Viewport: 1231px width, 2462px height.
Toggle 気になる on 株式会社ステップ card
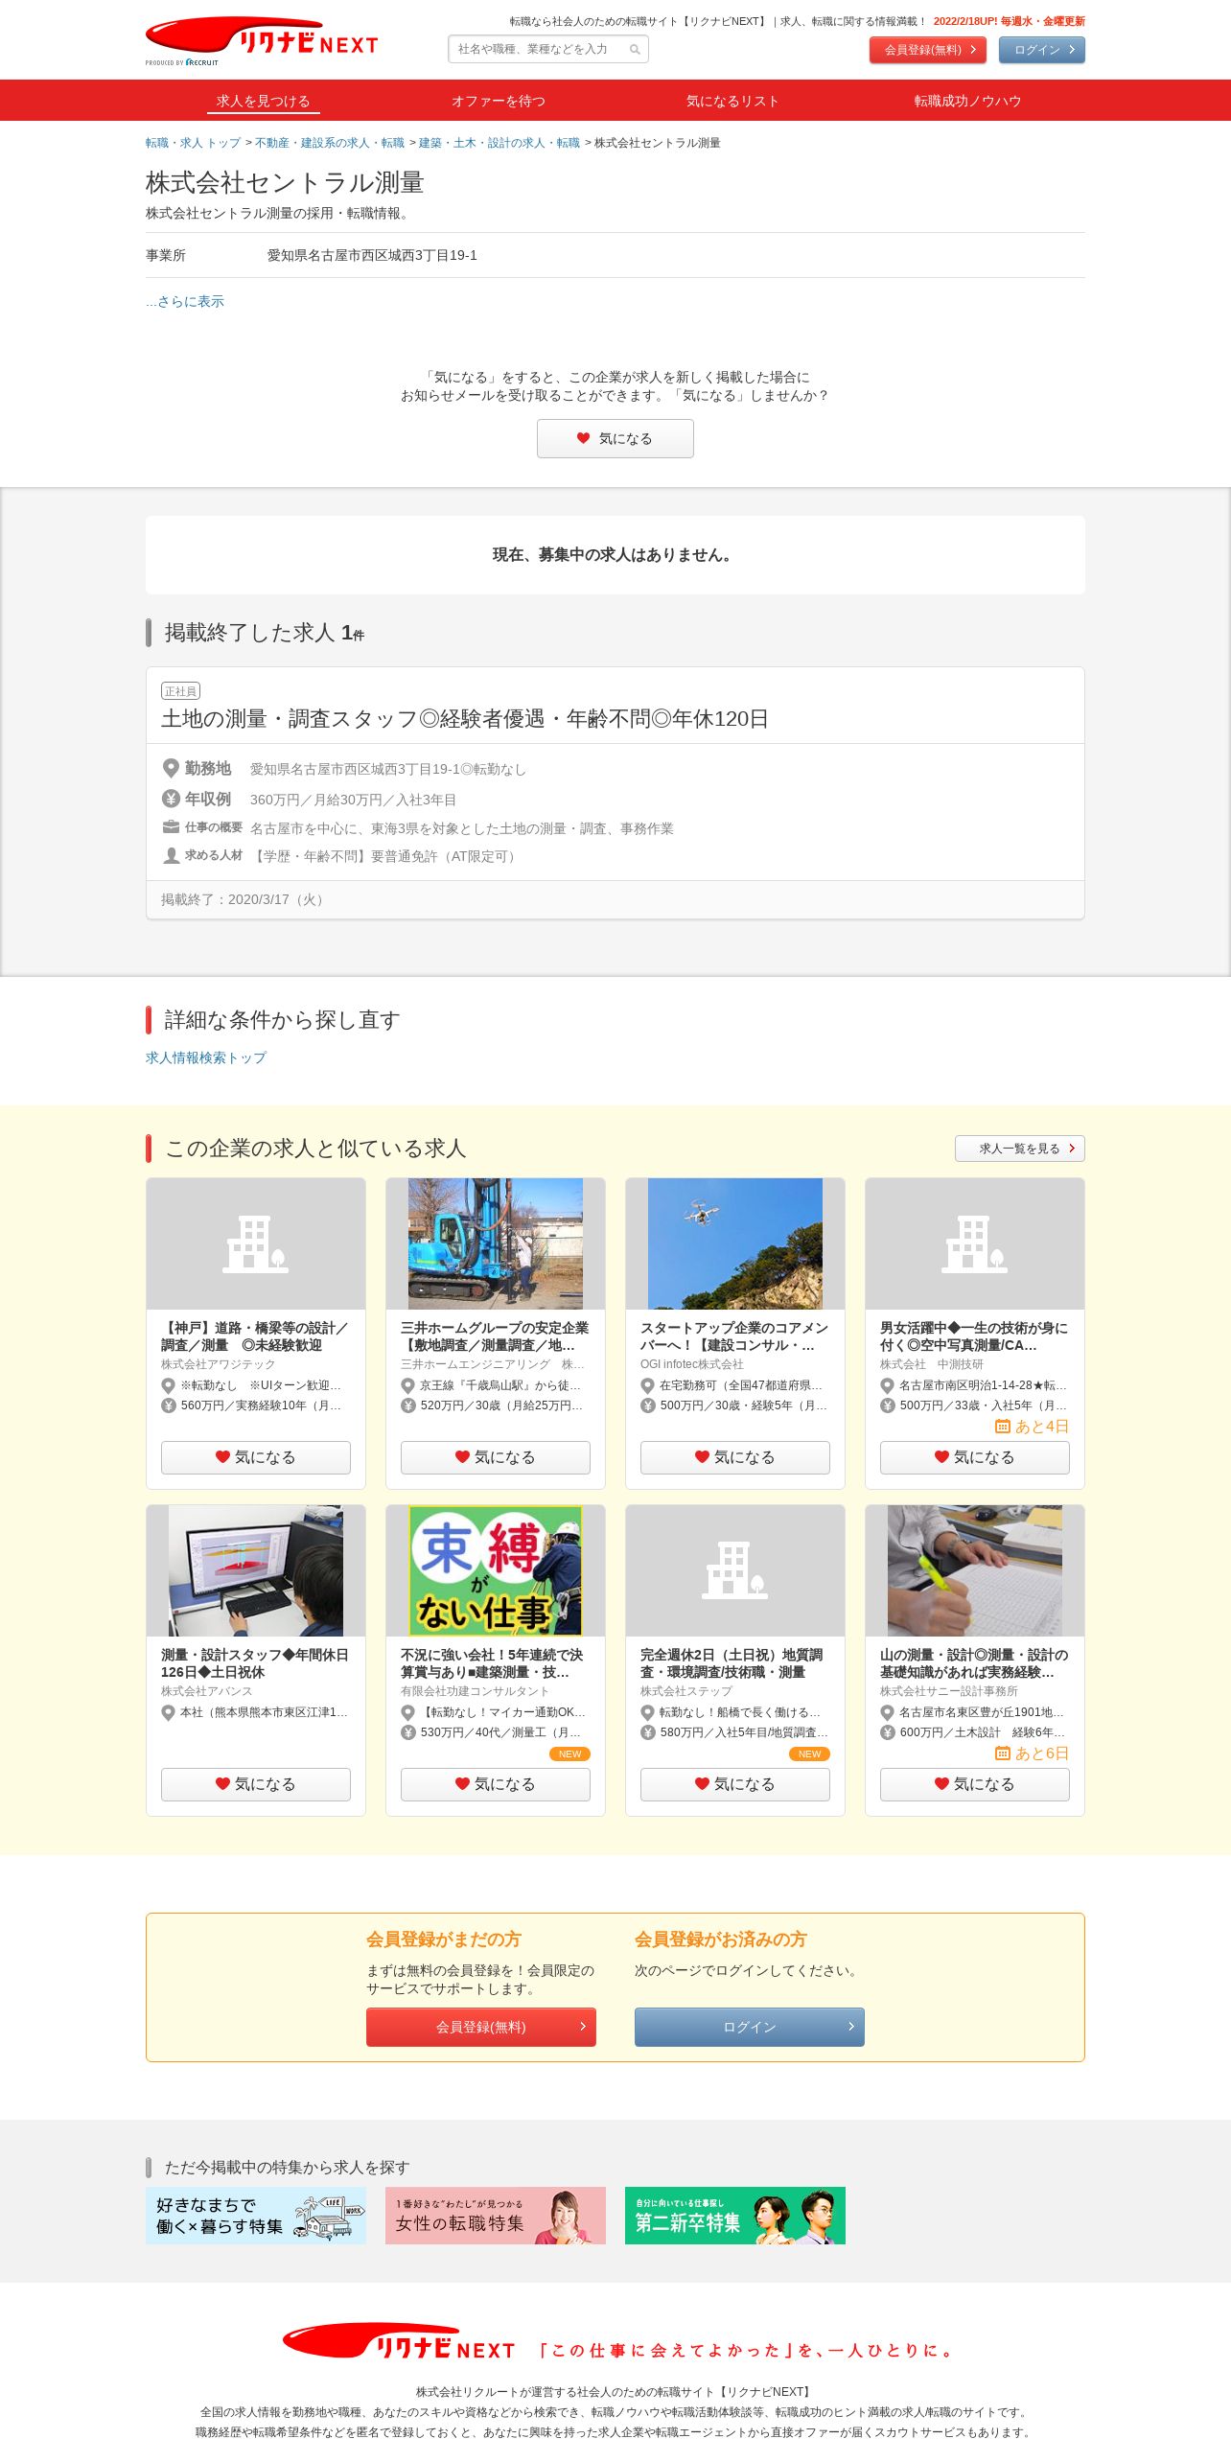(735, 1784)
